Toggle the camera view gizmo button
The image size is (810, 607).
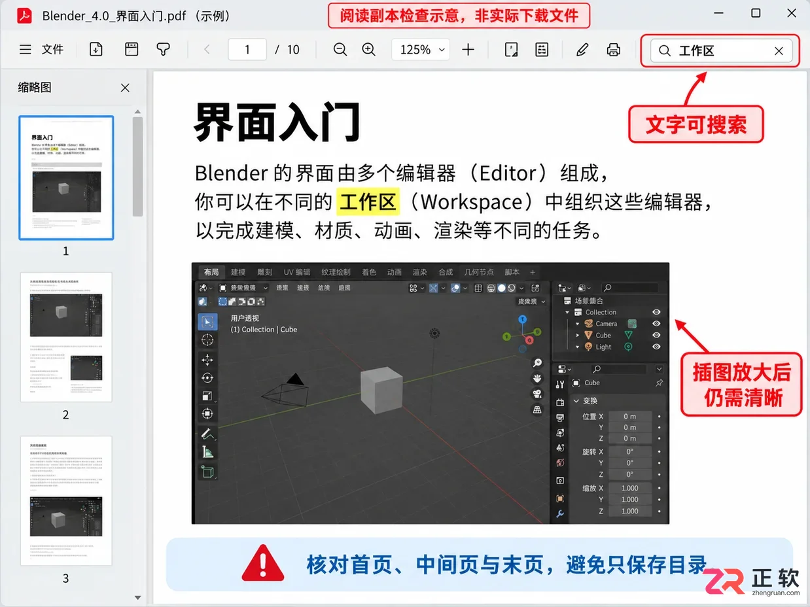coord(537,394)
